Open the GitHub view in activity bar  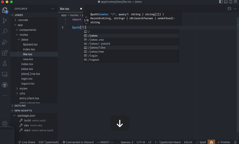coord(5,85)
